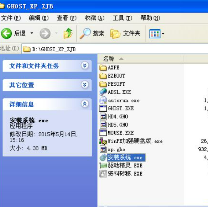Screen dimensions: 208x207
Task: Open the Search magnifier tool
Action: [x=85, y=33]
